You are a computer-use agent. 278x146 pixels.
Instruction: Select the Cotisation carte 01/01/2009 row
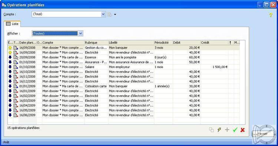point(123,86)
